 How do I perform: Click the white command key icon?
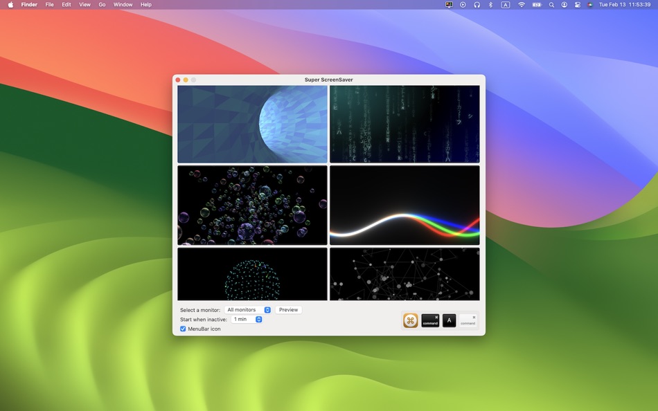(x=468, y=320)
